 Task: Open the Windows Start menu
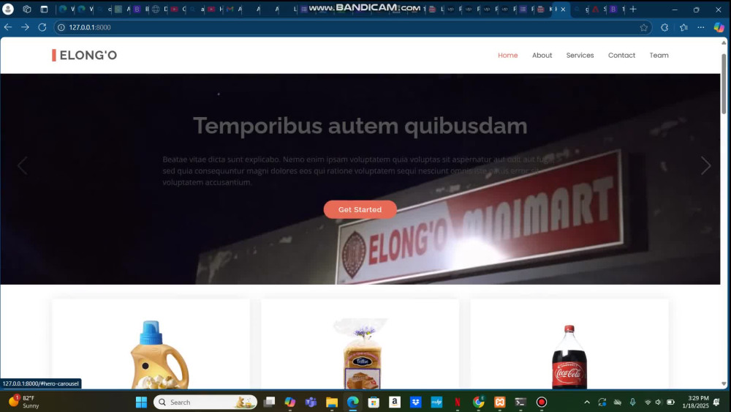141,402
